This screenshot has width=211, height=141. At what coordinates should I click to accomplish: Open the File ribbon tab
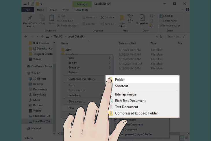[27, 10]
